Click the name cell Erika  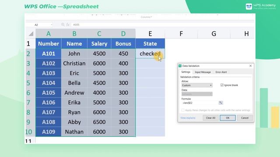click(74, 102)
